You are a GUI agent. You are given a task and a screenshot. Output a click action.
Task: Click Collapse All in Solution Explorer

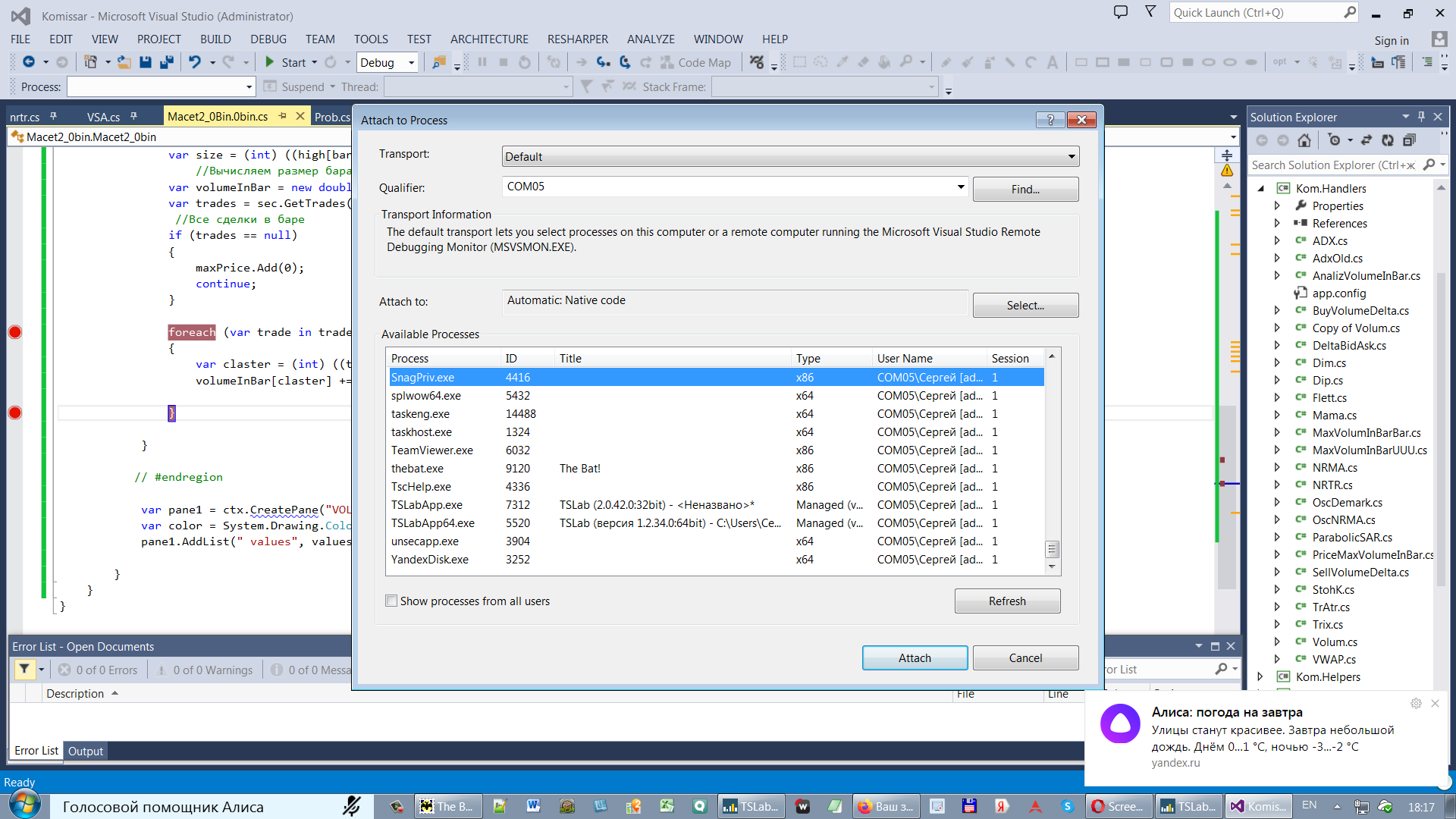pos(1409,140)
